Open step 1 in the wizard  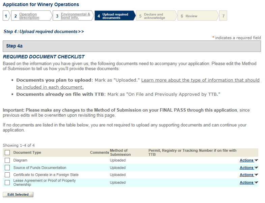[6, 16]
